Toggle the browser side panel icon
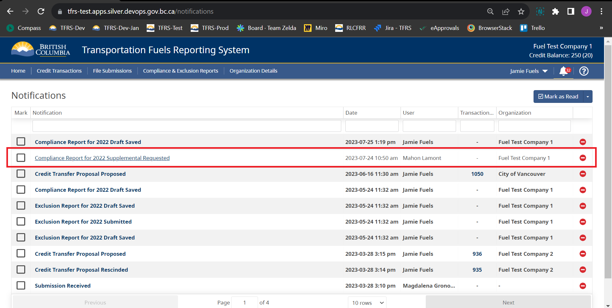 coord(571,11)
